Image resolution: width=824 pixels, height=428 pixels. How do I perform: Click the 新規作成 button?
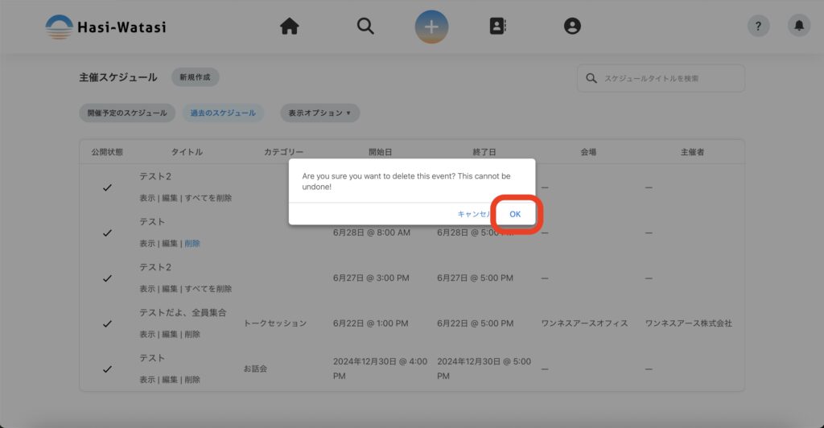195,77
